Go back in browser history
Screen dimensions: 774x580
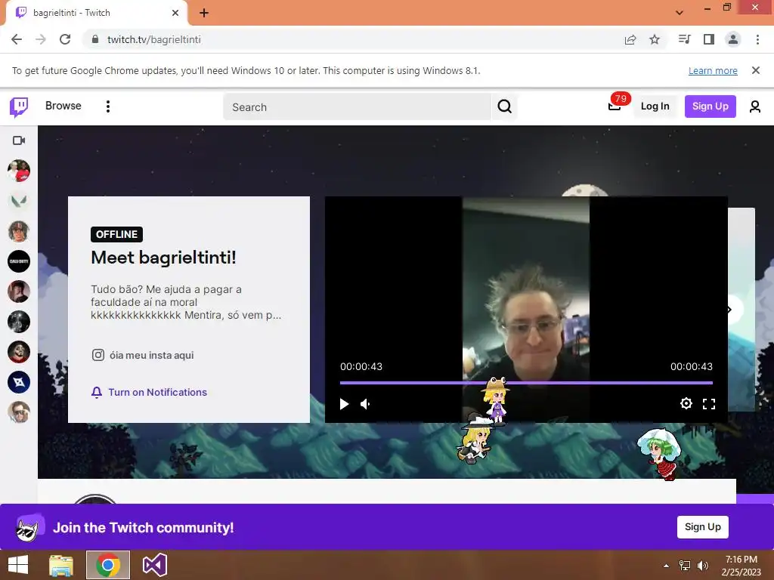[x=17, y=39]
